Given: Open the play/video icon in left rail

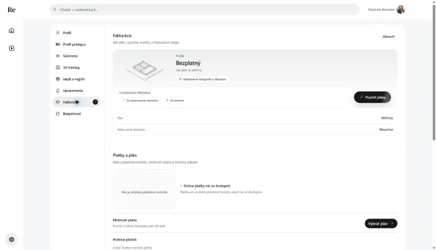Looking at the screenshot, I should tap(12, 48).
